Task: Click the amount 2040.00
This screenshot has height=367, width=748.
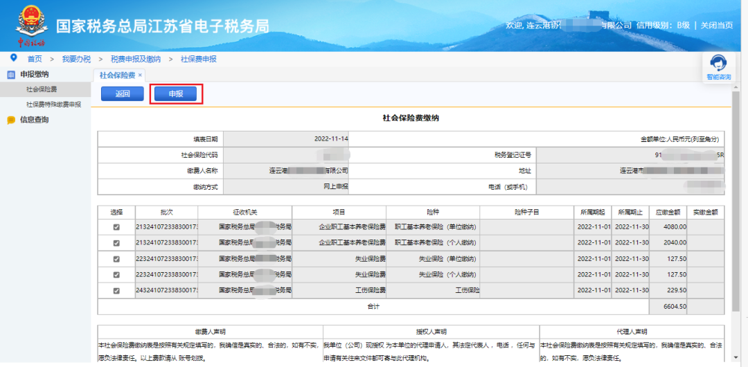Action: (x=675, y=243)
